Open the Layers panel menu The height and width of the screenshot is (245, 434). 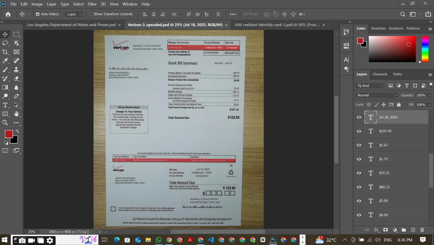(x=430, y=75)
